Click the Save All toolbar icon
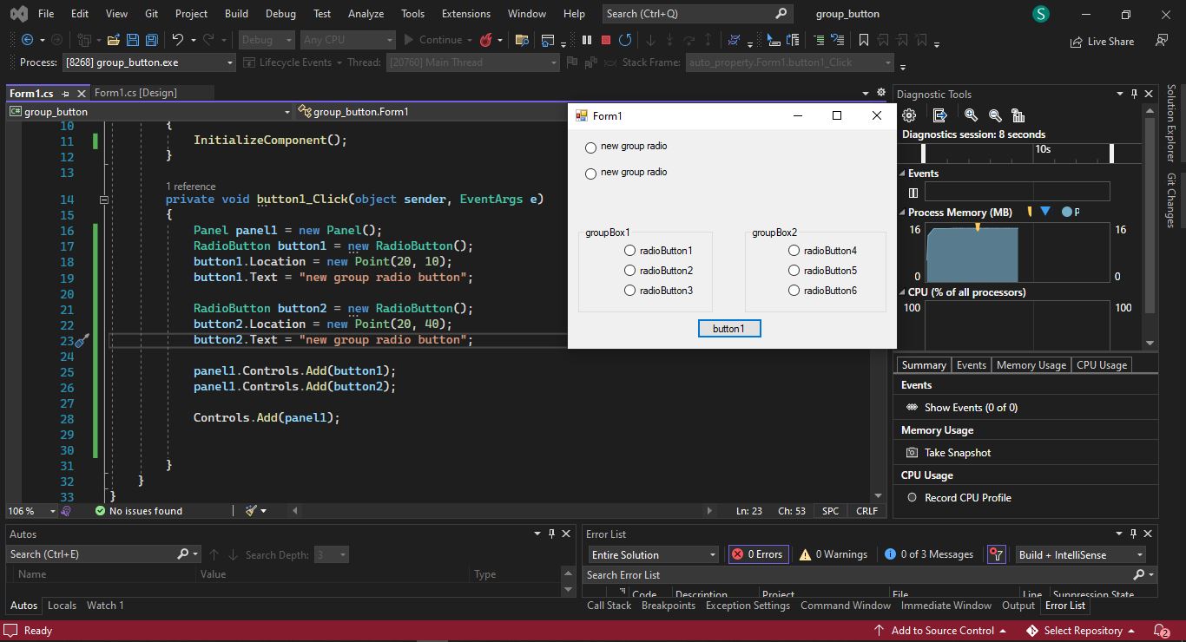Viewport: 1186px width, 642px height. pos(152,40)
